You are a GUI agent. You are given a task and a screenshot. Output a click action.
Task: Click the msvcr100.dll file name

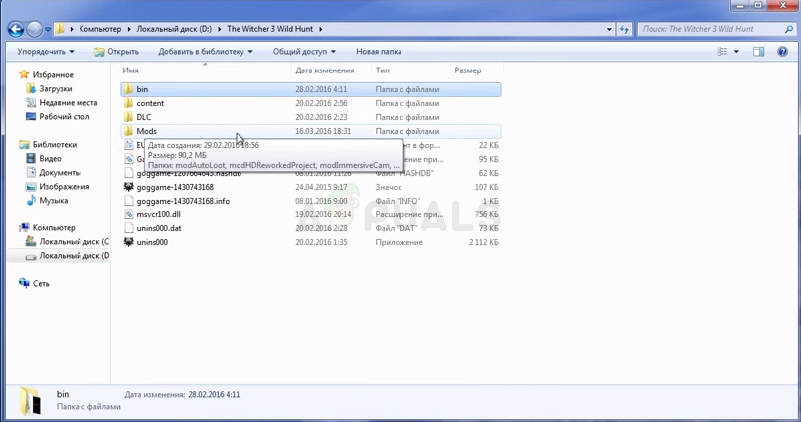[x=158, y=214]
